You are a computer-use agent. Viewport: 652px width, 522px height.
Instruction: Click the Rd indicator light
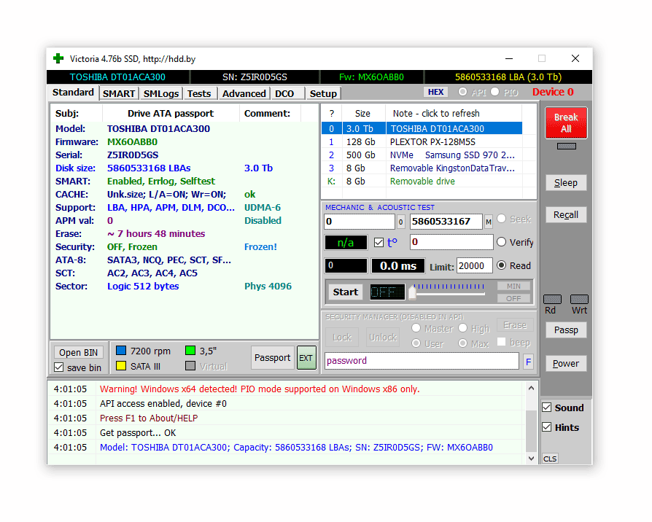point(552,299)
